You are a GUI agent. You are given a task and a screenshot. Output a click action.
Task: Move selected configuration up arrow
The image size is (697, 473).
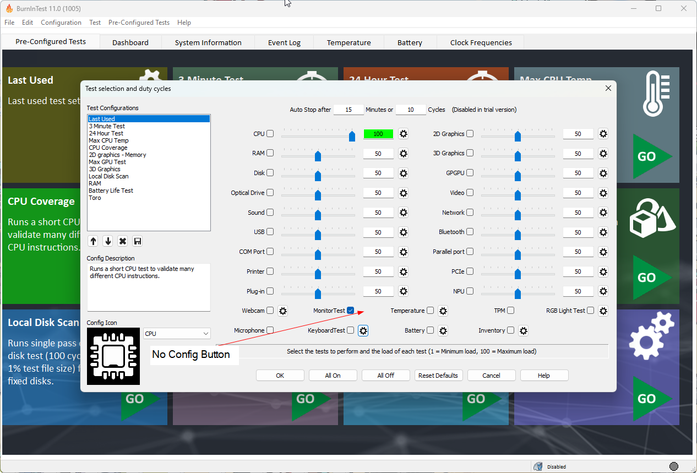point(93,241)
